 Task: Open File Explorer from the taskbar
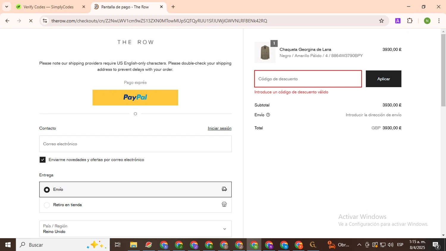click(x=134, y=245)
